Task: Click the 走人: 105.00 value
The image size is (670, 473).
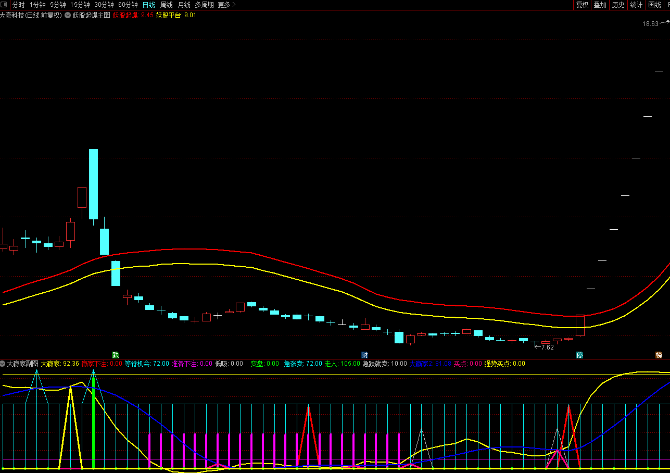Action: [342, 363]
